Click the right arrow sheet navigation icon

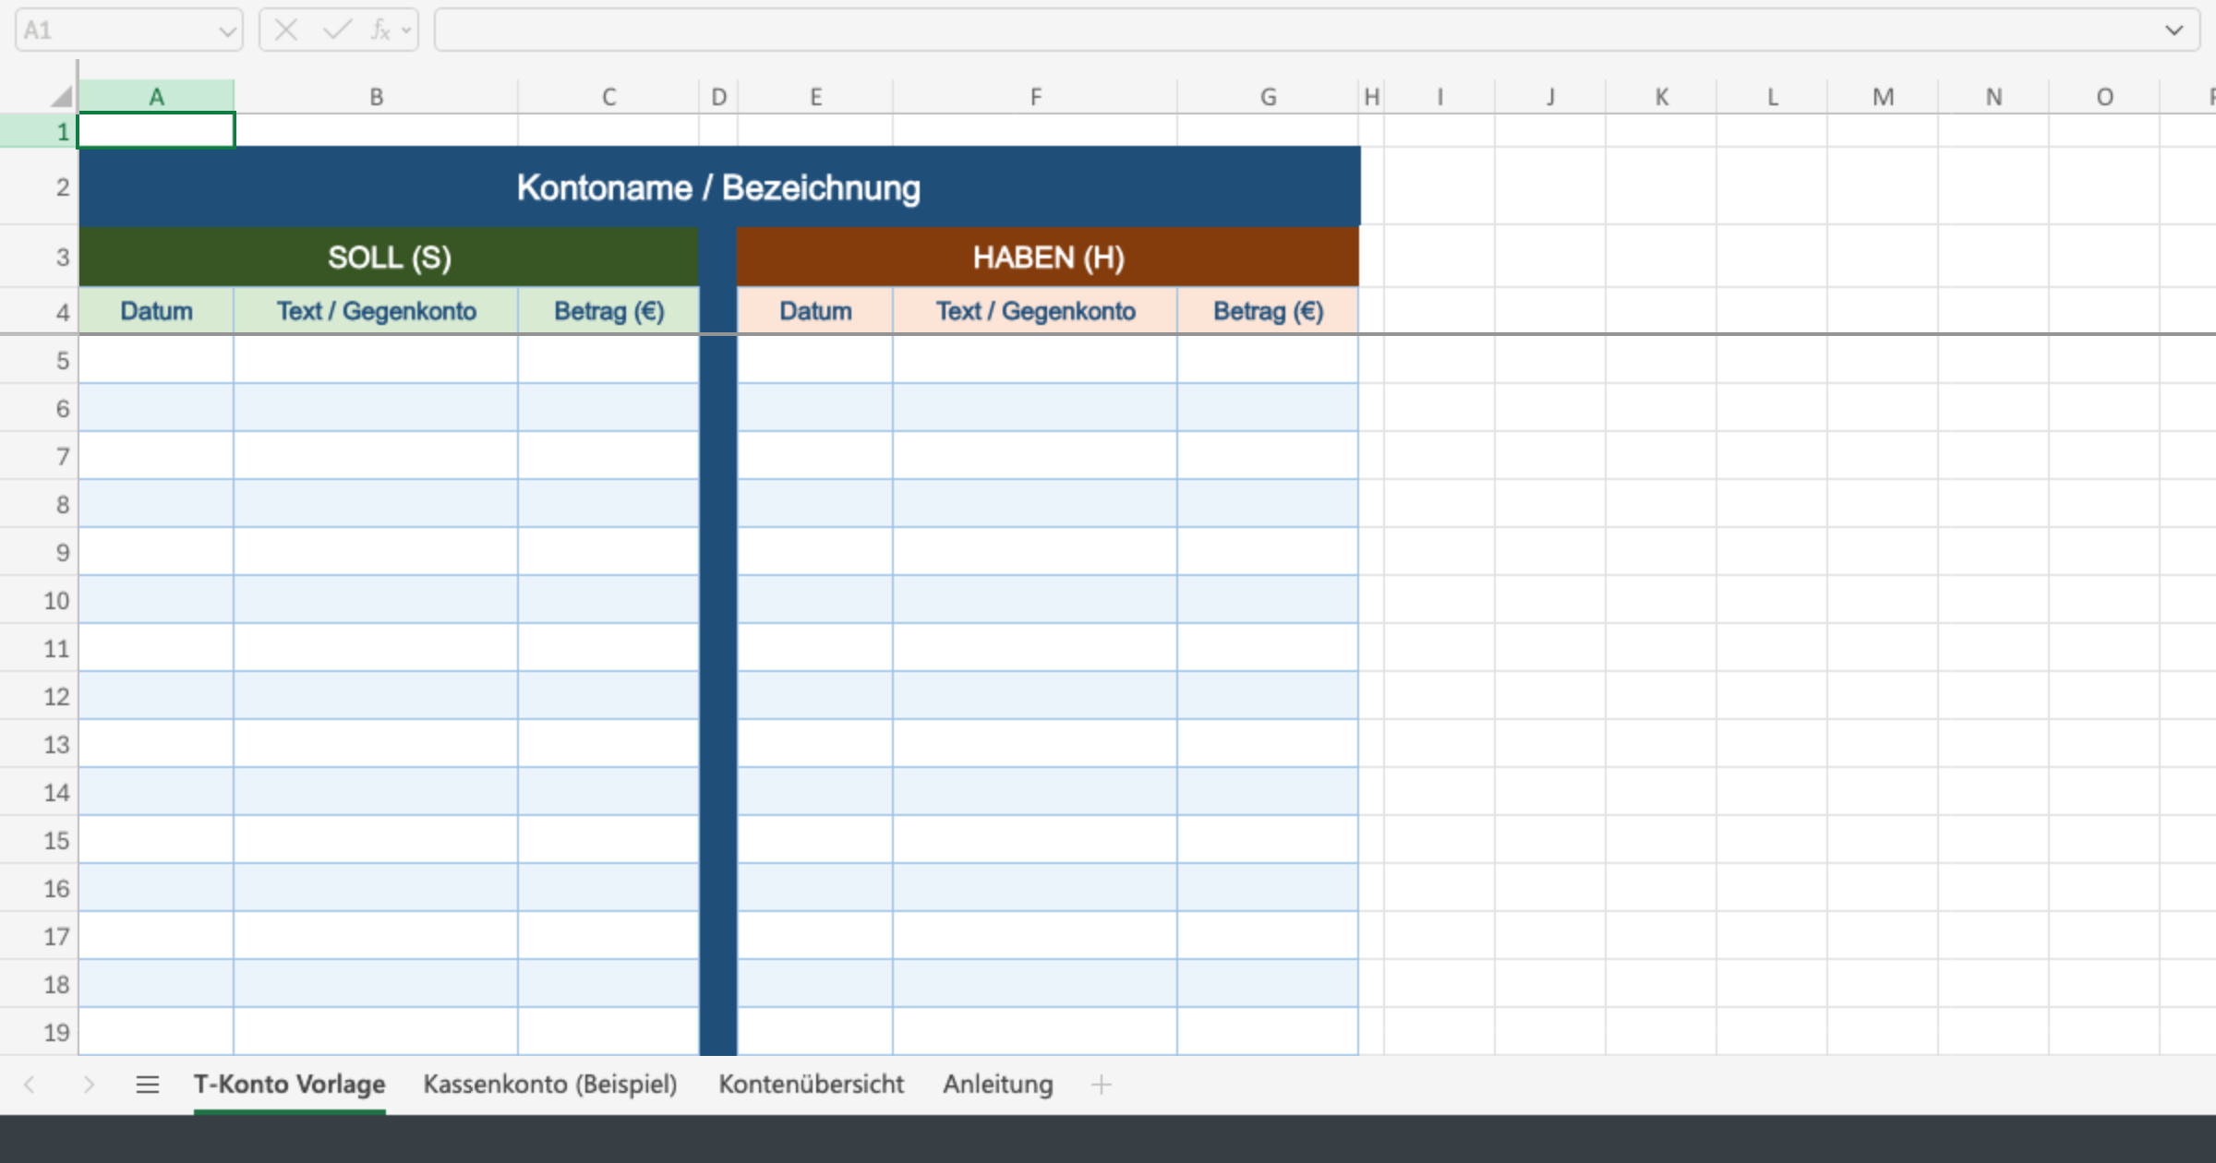(89, 1085)
